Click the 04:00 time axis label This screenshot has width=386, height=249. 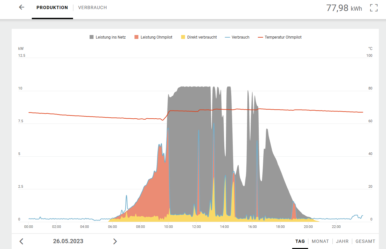click(x=84, y=227)
